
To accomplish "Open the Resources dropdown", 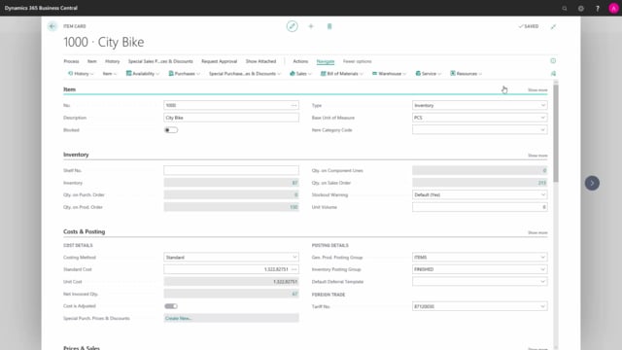I will click(466, 74).
